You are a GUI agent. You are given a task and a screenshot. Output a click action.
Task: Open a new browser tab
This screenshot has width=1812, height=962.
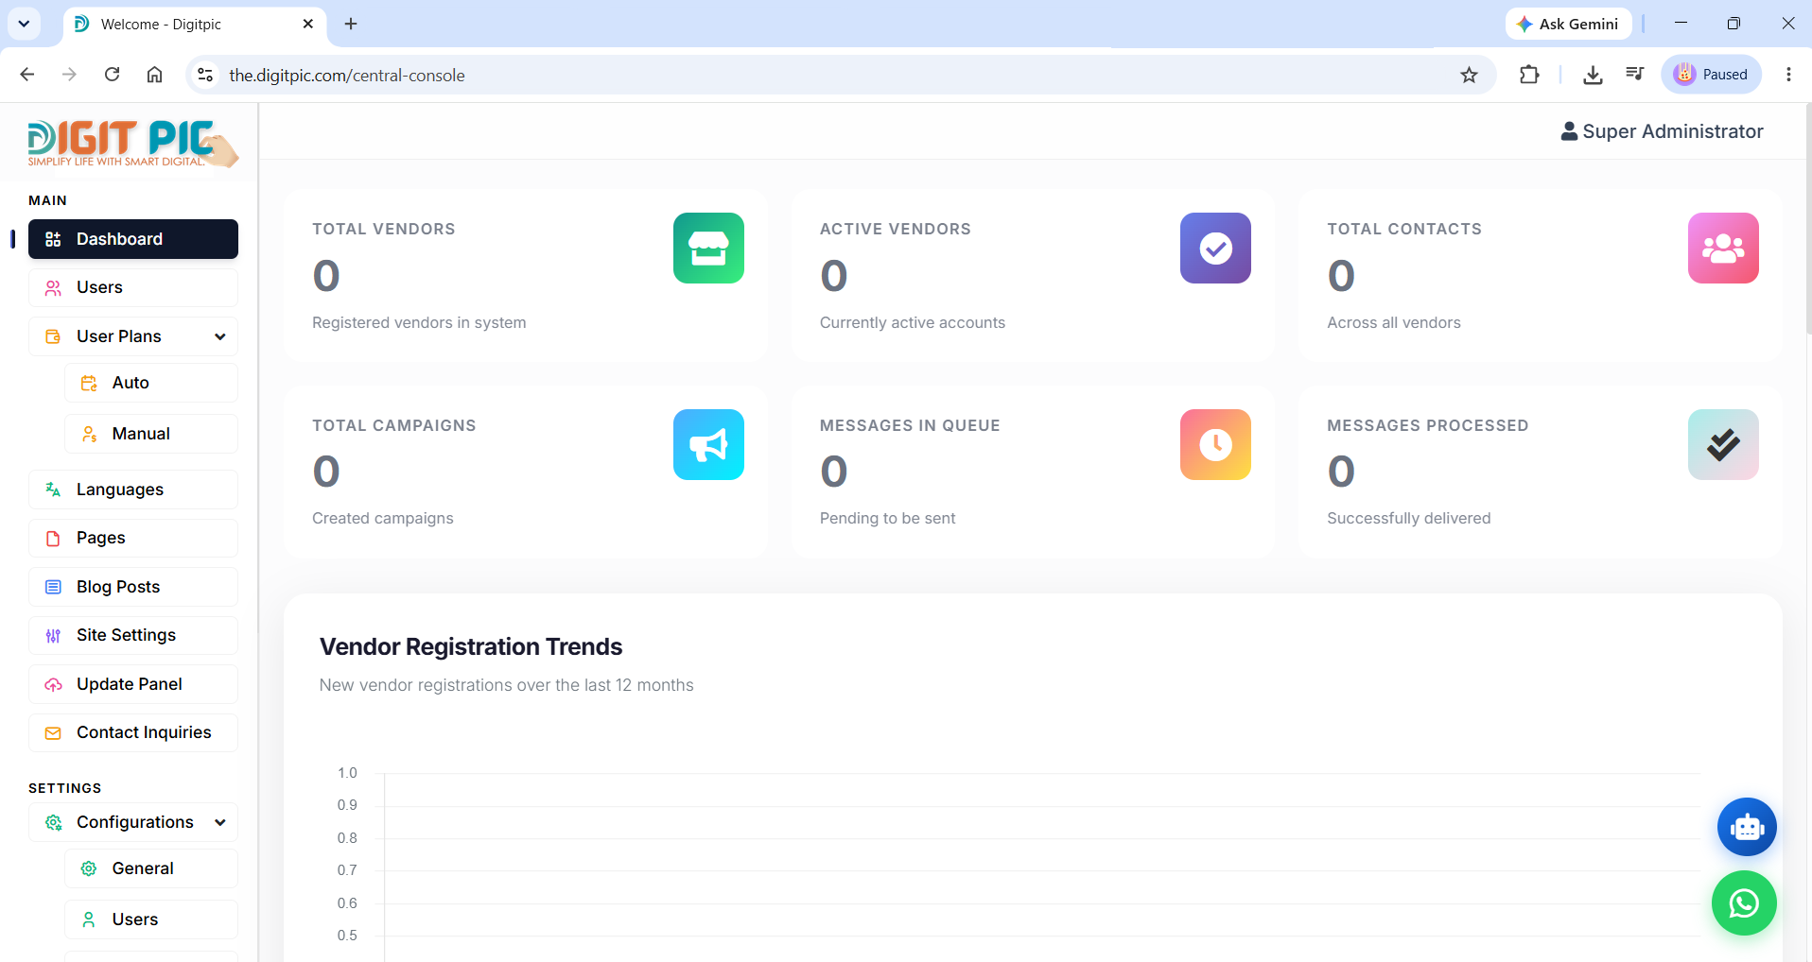[351, 24]
